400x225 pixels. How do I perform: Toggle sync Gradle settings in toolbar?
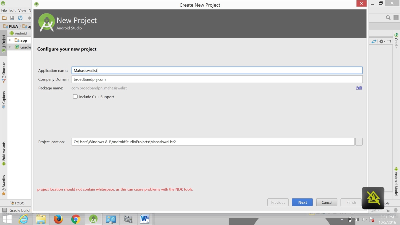pyautogui.click(x=20, y=18)
